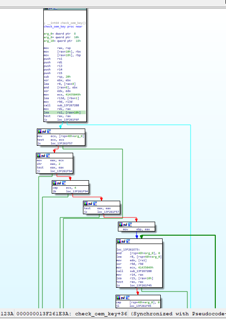
Task: Click 'jl loc_13F261F45' jump line
Action: point(134,306)
